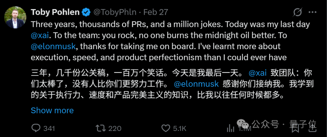
Task: Open the @elonmusk mention in English text
Action: coord(53,46)
